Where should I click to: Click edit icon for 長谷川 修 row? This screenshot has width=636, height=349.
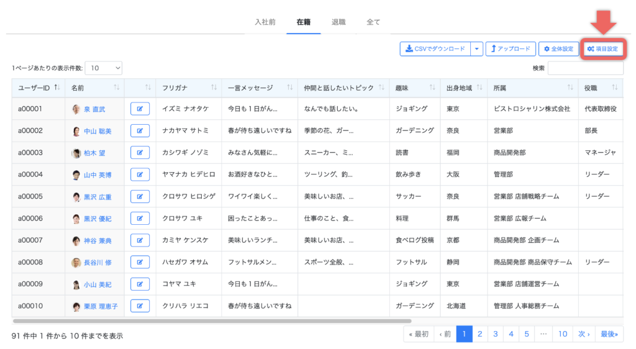tap(140, 263)
